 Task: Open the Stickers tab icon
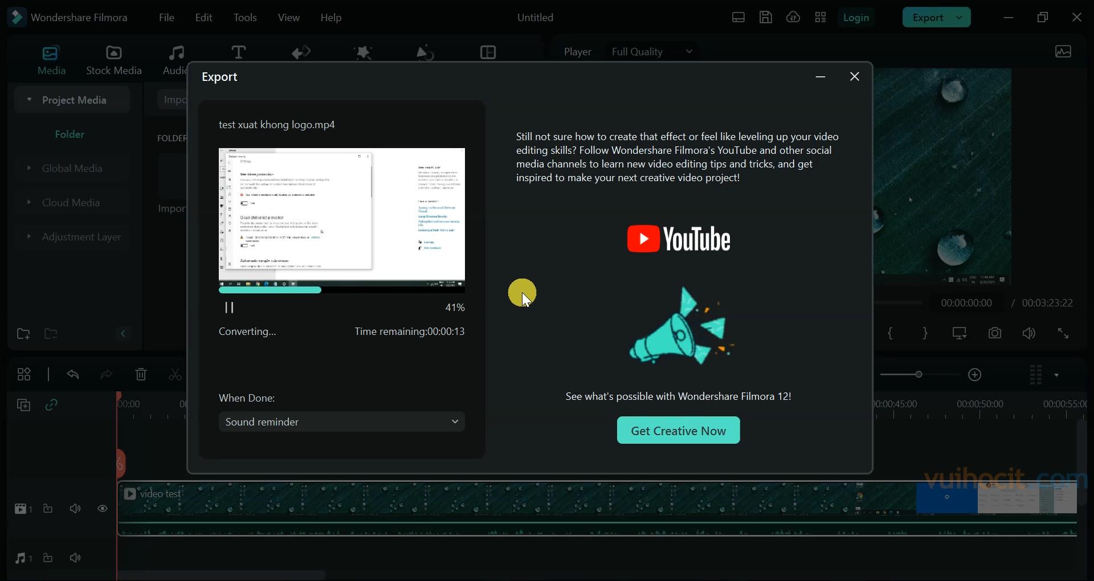(x=425, y=53)
